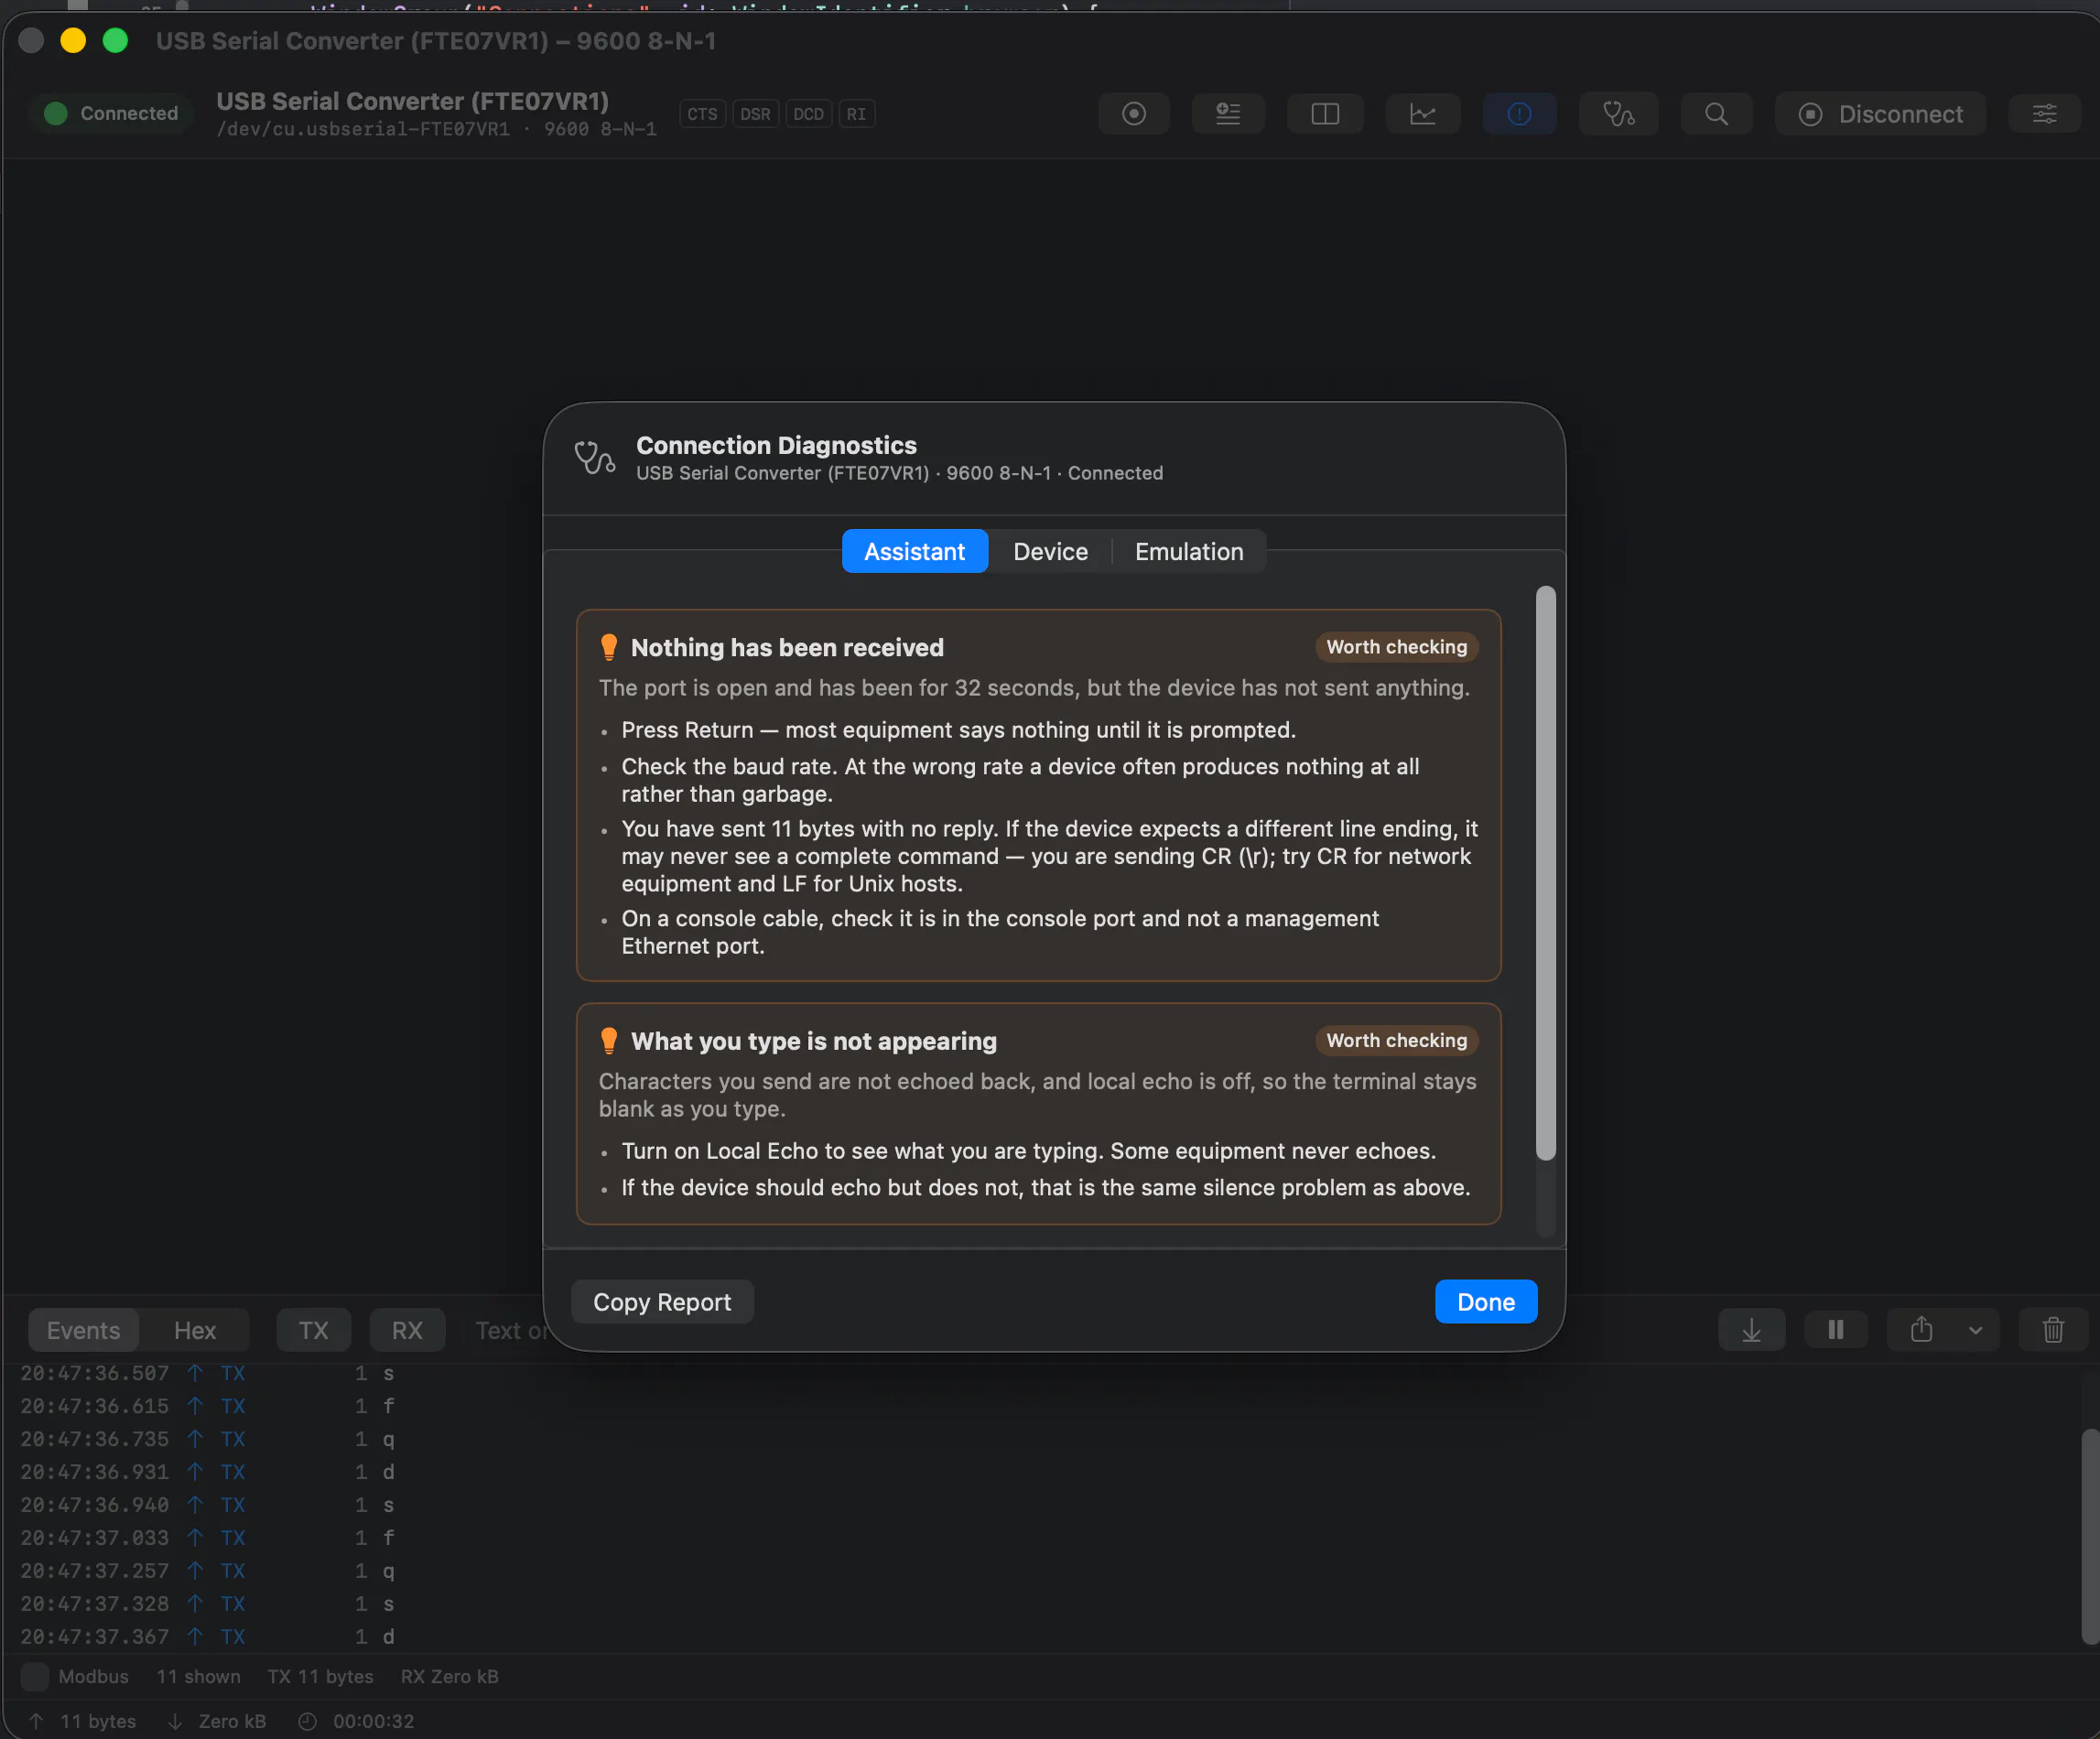
Task: Click the 'What you type is not appearing' heading
Action: [814, 1041]
